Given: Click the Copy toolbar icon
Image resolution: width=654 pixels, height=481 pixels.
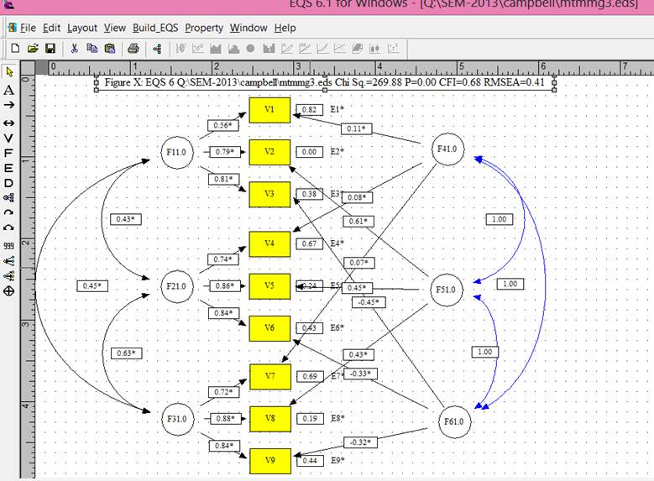Looking at the screenshot, I should pos(92,49).
